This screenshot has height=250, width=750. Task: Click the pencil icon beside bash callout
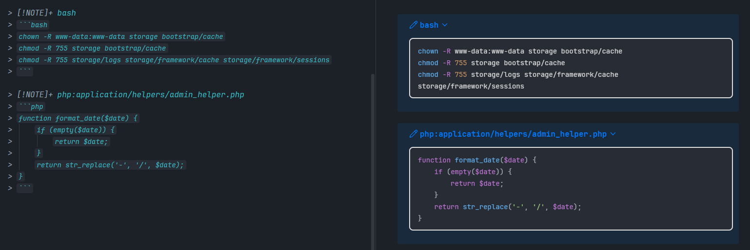point(413,25)
